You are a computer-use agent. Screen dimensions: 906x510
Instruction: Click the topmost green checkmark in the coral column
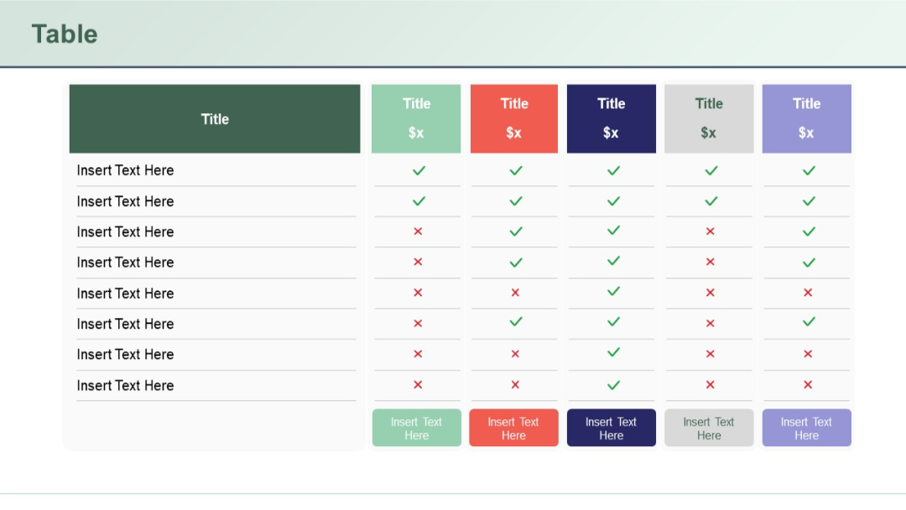pyautogui.click(x=514, y=170)
